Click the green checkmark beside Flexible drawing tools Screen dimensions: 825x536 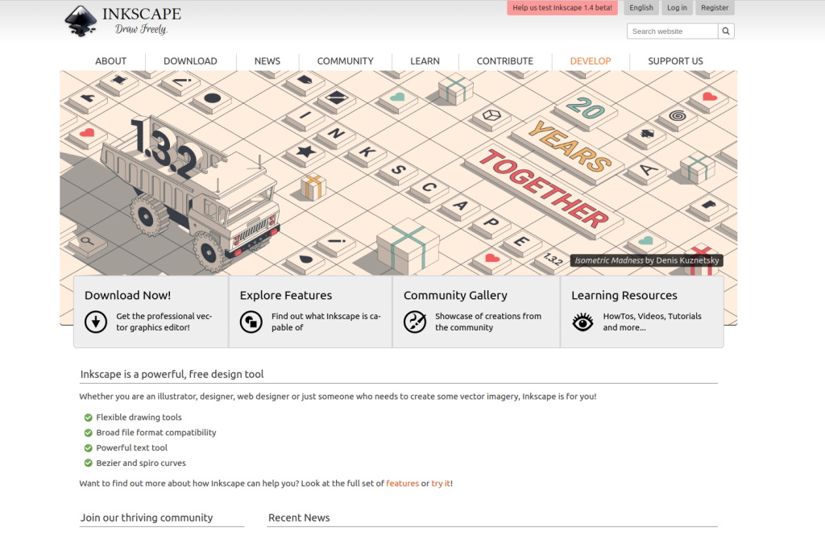[88, 418]
